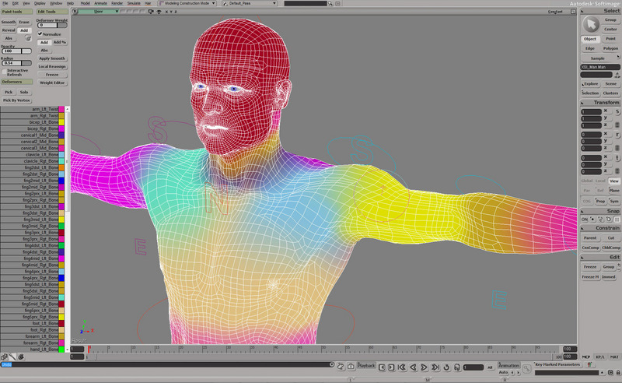Open the Model menu
The height and width of the screenshot is (383, 622).
pyautogui.click(x=85, y=3)
